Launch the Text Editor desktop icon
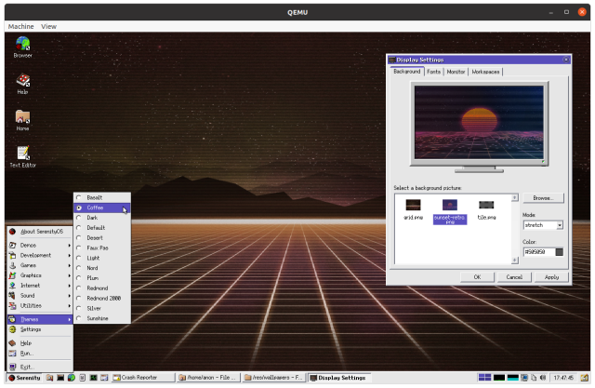Viewport: 595px width, 388px height. coord(22,154)
